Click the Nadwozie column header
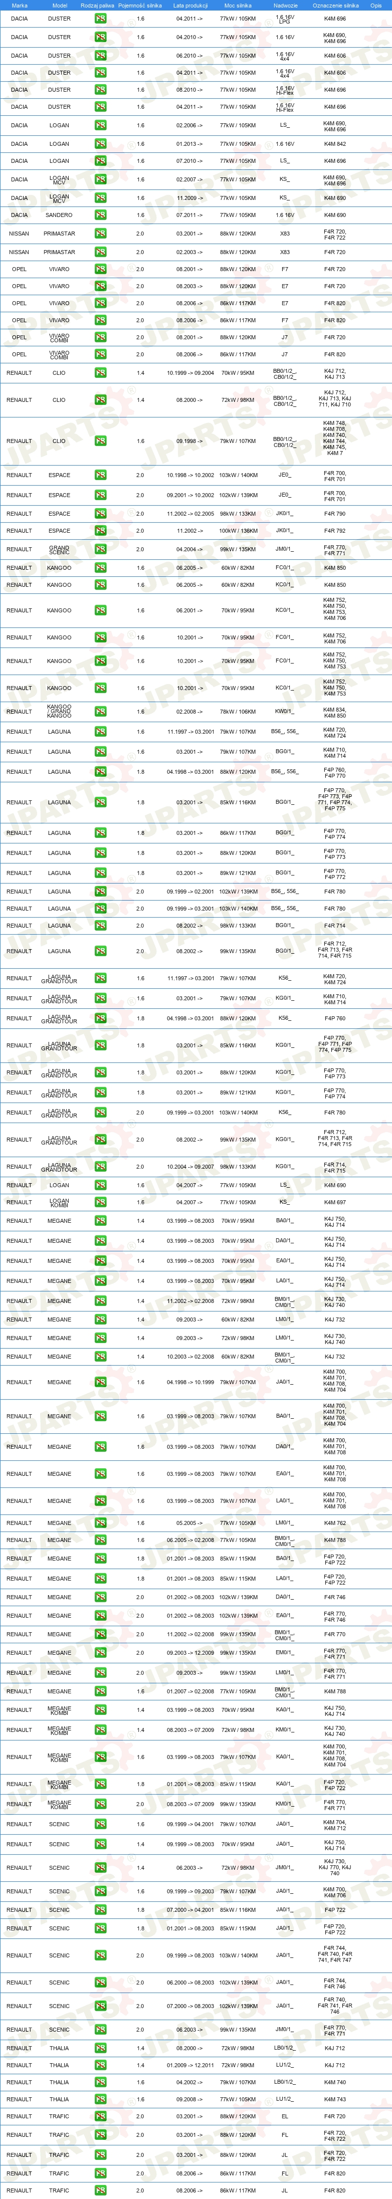Viewport: 392px width, 2199px height. (285, 5)
